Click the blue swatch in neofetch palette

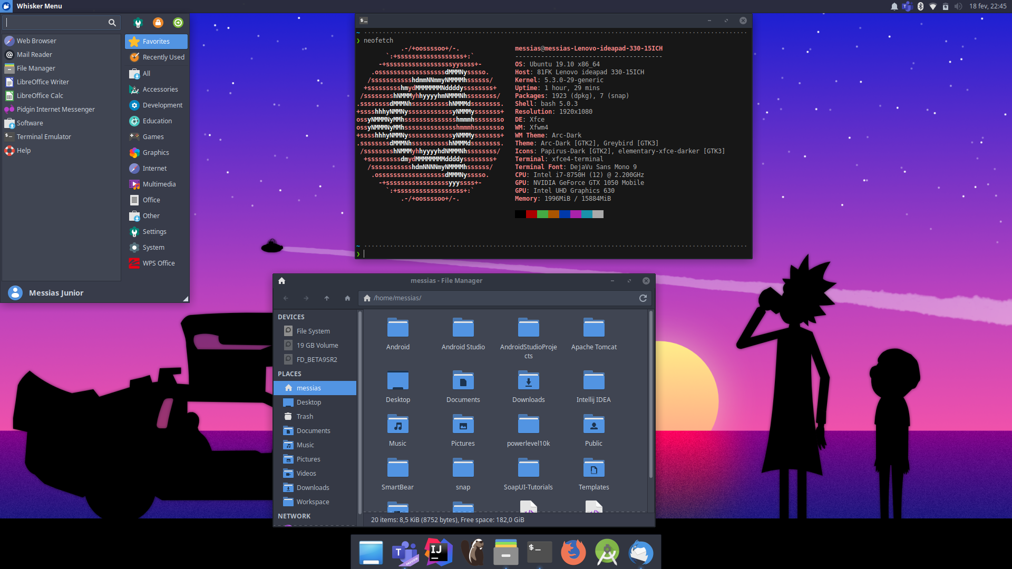pyautogui.click(x=565, y=214)
